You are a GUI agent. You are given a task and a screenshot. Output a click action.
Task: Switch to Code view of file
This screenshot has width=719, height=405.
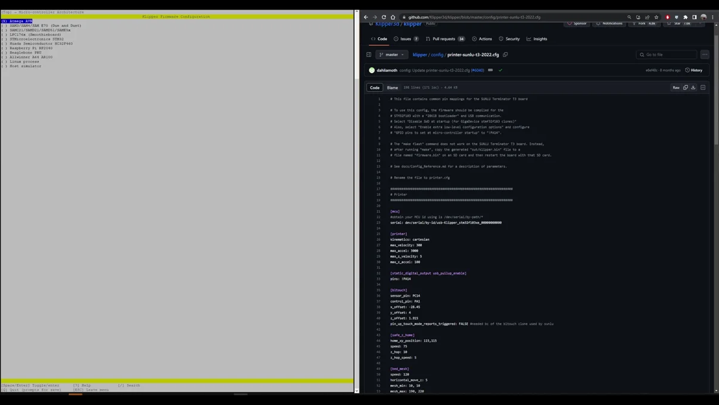374,87
